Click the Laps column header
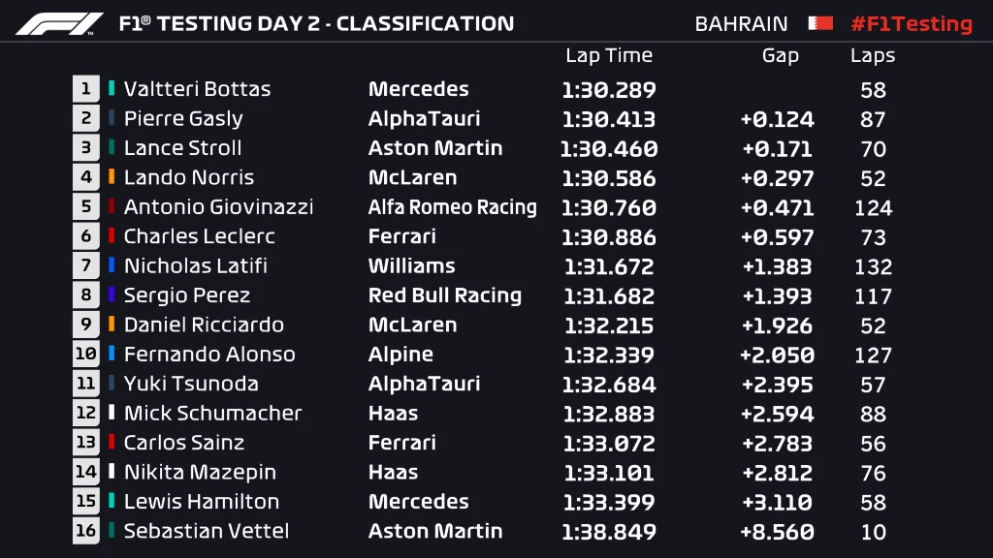993x558 pixels. (x=873, y=56)
